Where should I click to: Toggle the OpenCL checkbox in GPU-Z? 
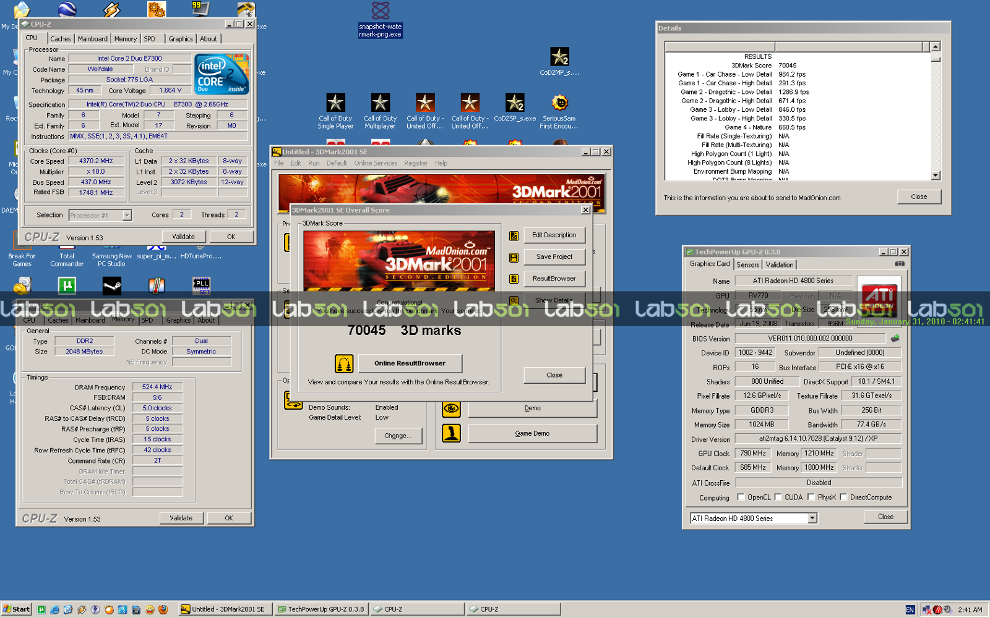[741, 497]
